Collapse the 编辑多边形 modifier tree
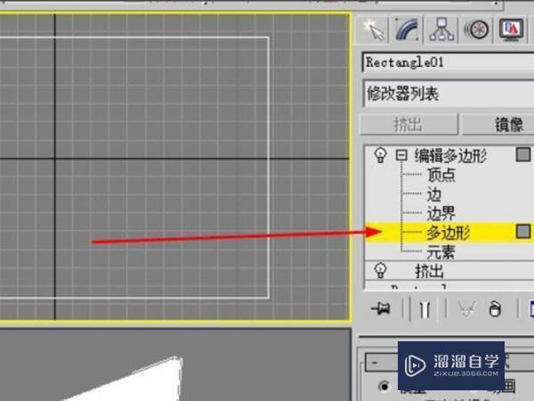Screen dimensions: 534x401 point(401,155)
